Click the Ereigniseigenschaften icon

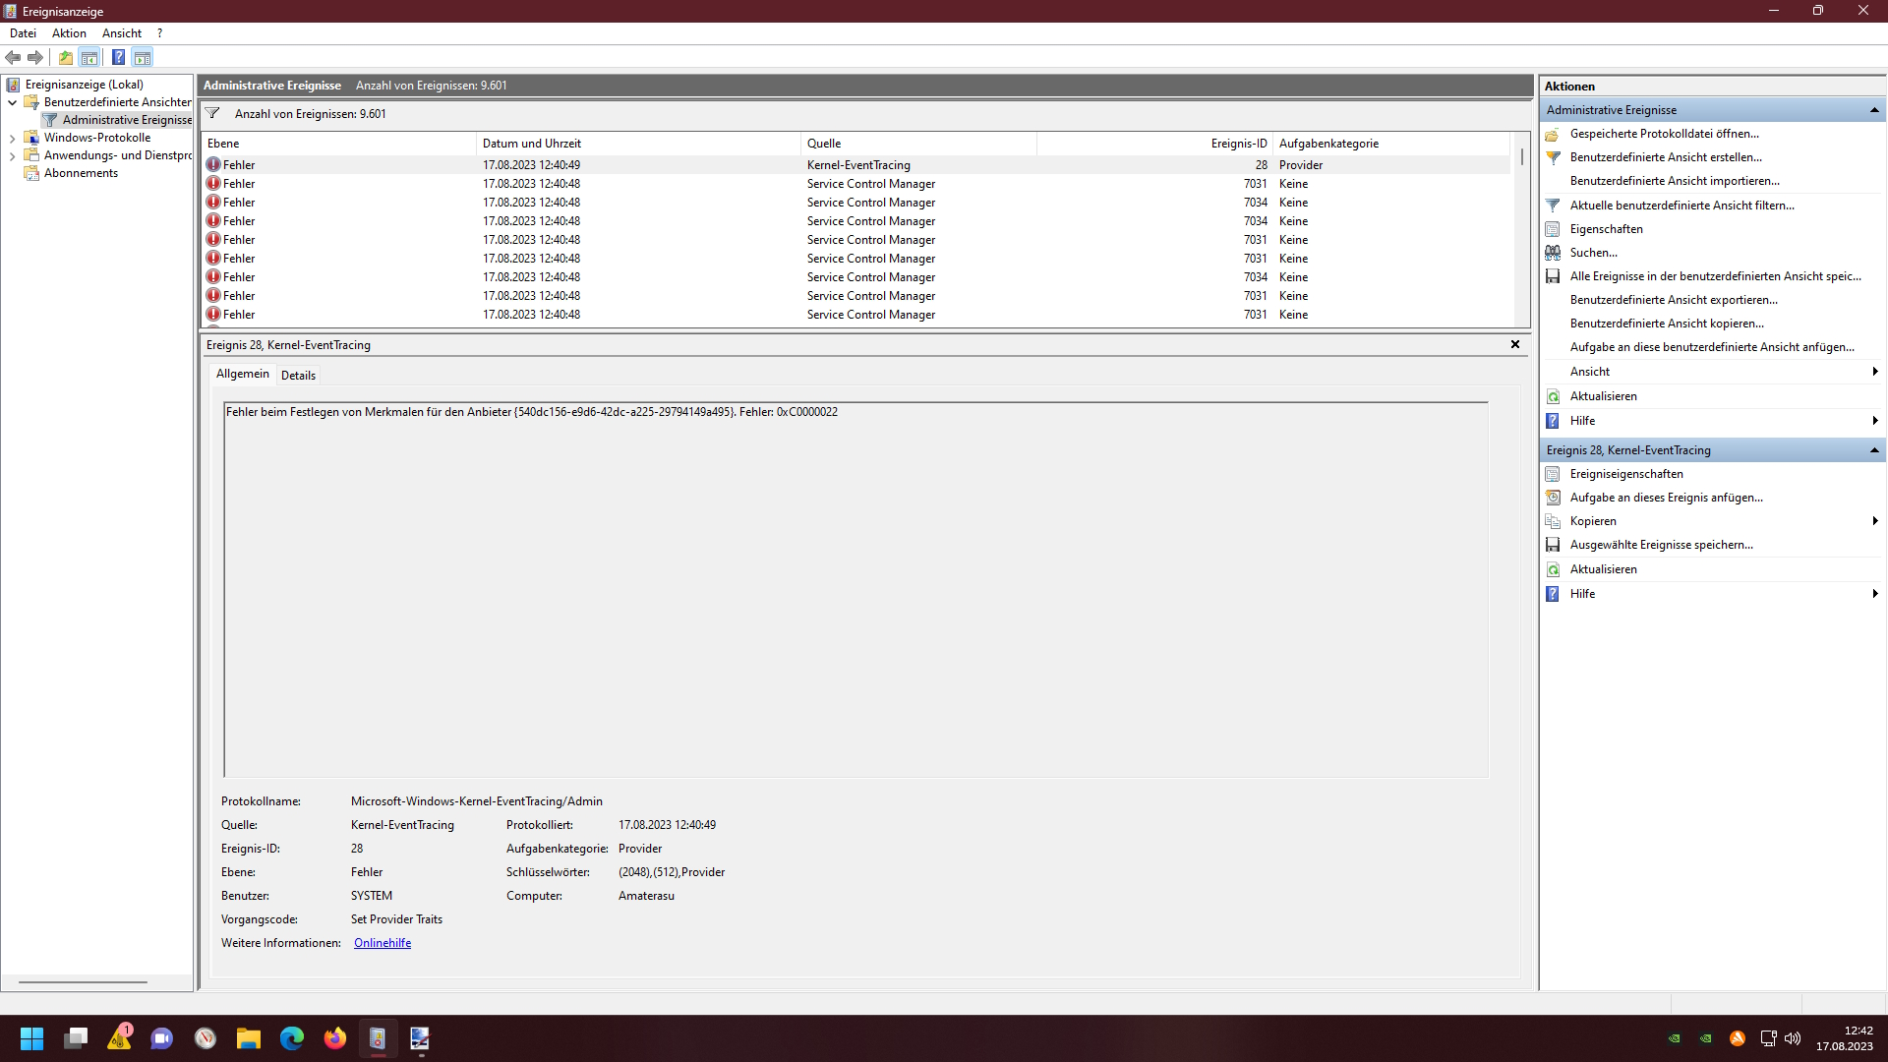[x=1553, y=474]
